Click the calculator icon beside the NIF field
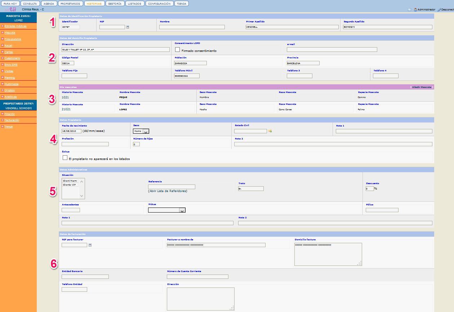 click(128, 27)
